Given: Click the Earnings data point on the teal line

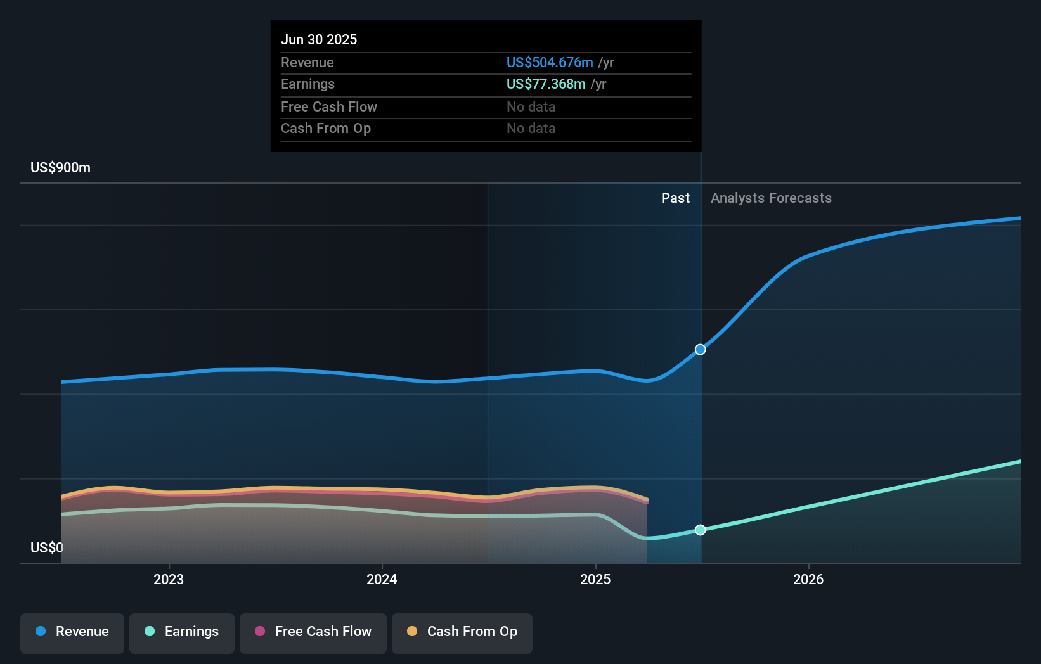Looking at the screenshot, I should click(x=701, y=530).
